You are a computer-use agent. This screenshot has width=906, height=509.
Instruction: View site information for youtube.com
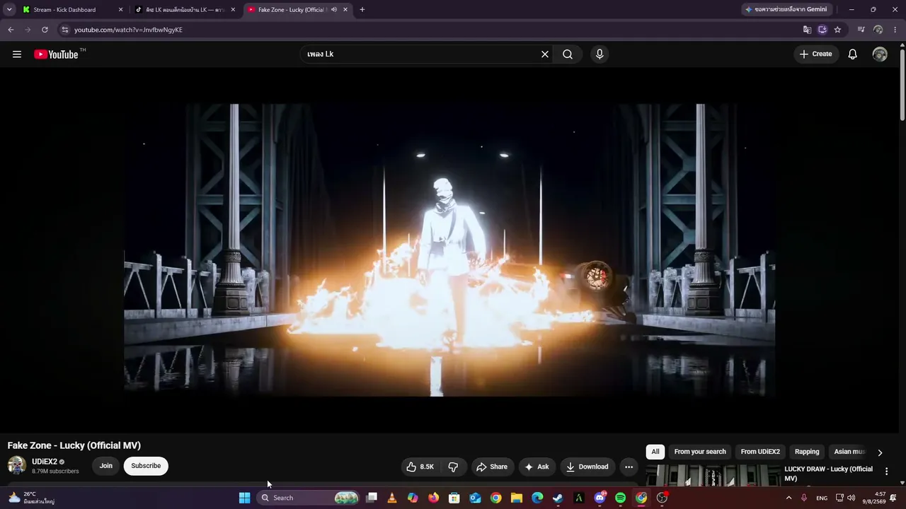click(64, 30)
